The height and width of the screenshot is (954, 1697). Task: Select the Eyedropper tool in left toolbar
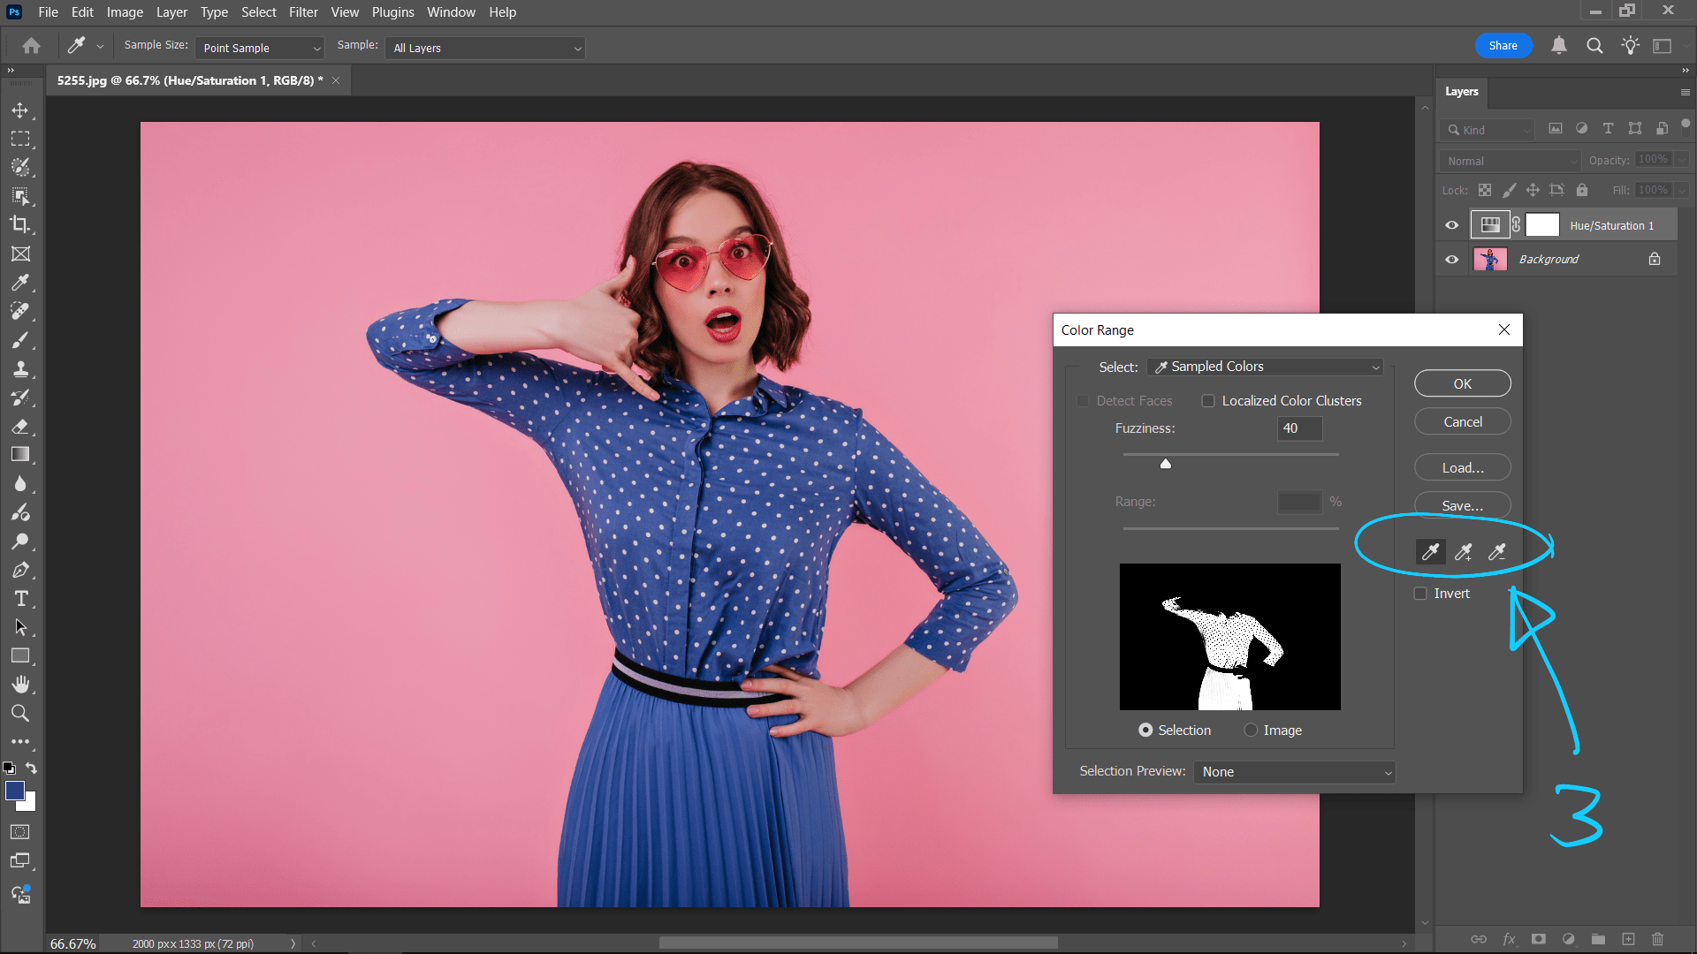tap(20, 283)
